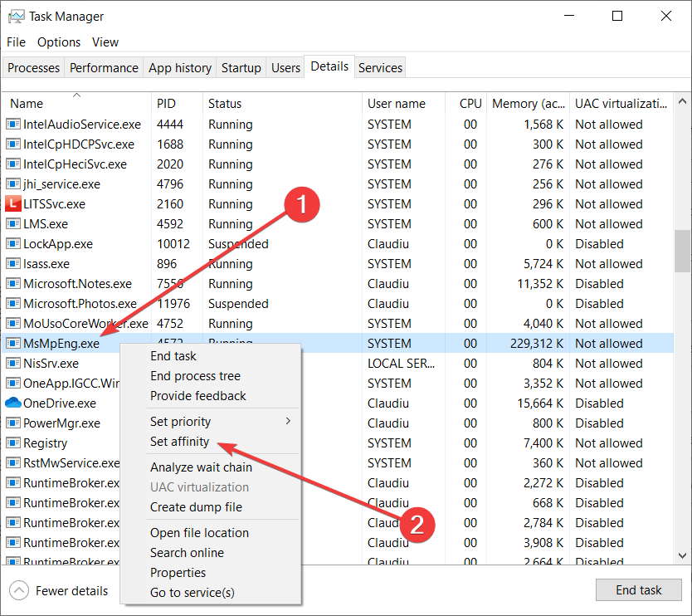Click the vertical scrollbar thumb
This screenshot has width=692, height=616.
[683, 251]
